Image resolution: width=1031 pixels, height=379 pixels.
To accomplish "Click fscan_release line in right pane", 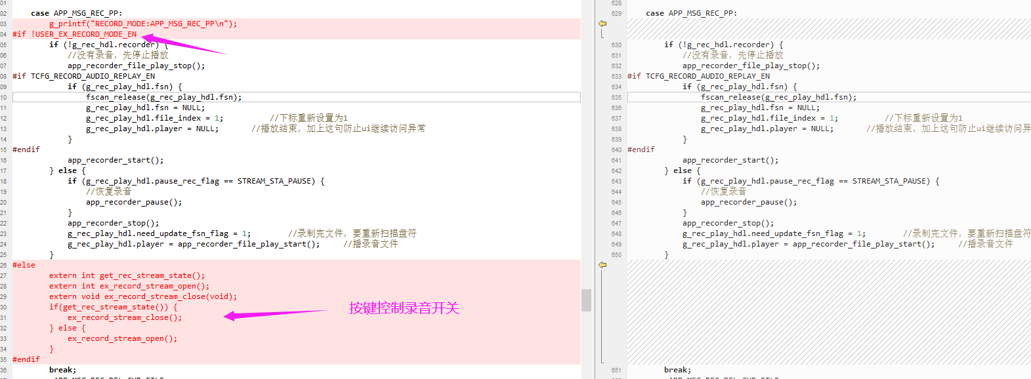I will pos(779,97).
